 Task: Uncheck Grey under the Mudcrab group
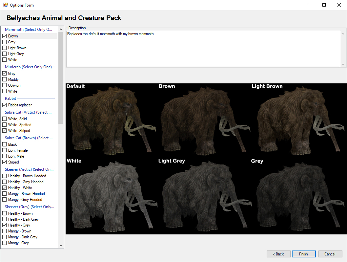coord(4,73)
